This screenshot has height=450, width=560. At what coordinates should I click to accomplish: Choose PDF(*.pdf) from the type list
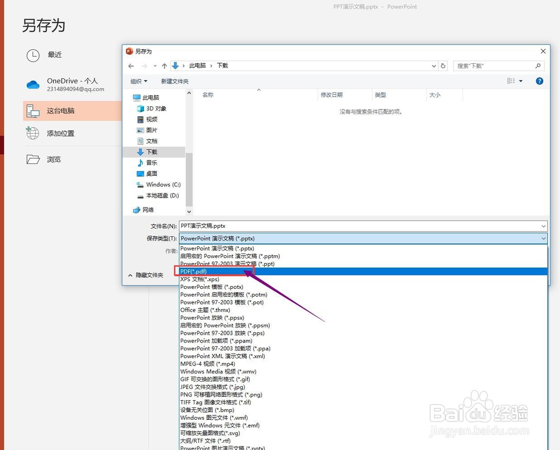click(363, 271)
